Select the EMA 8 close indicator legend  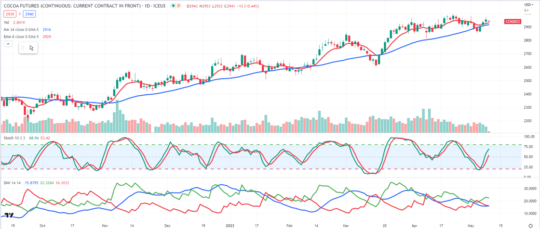point(22,37)
